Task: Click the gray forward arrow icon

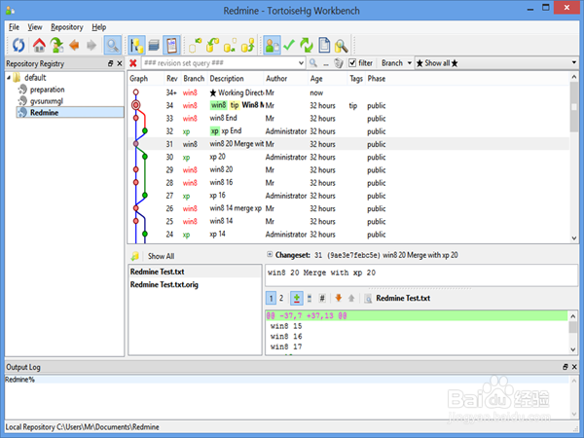Action: [91, 46]
